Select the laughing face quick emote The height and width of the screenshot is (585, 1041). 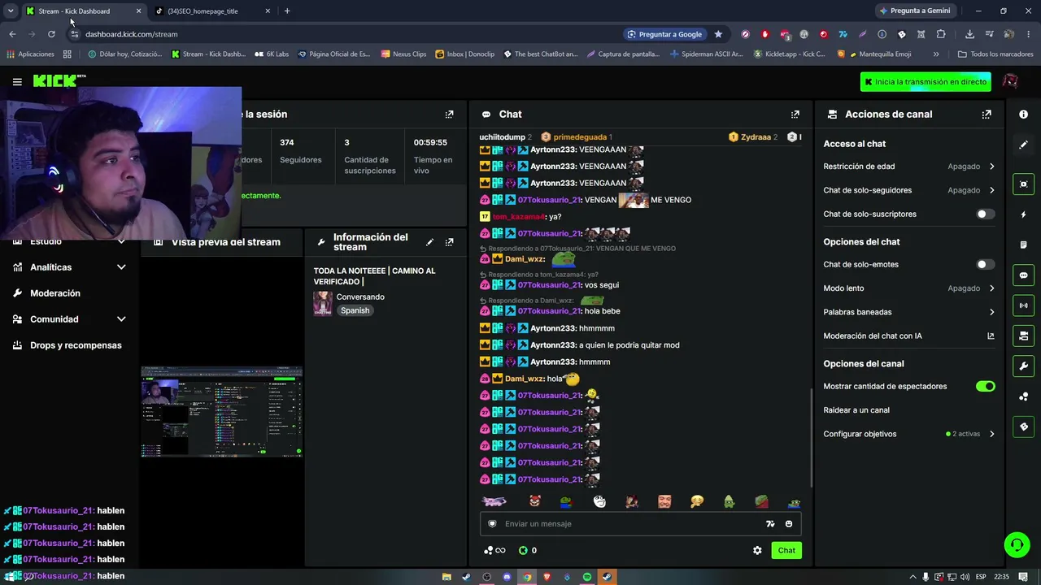(x=599, y=502)
